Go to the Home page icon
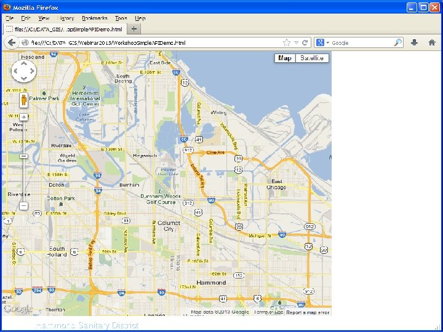This screenshot has width=443, height=332. tap(432, 42)
